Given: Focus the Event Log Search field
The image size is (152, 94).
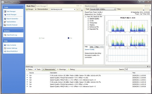Looking at the screenshot, I should click(138, 69).
